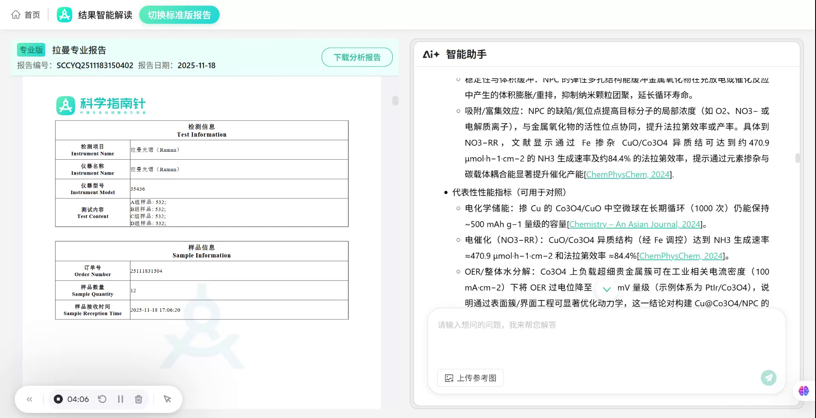
Task: Open the ChemPhysChem, 2024 reference link
Action: click(x=627, y=175)
